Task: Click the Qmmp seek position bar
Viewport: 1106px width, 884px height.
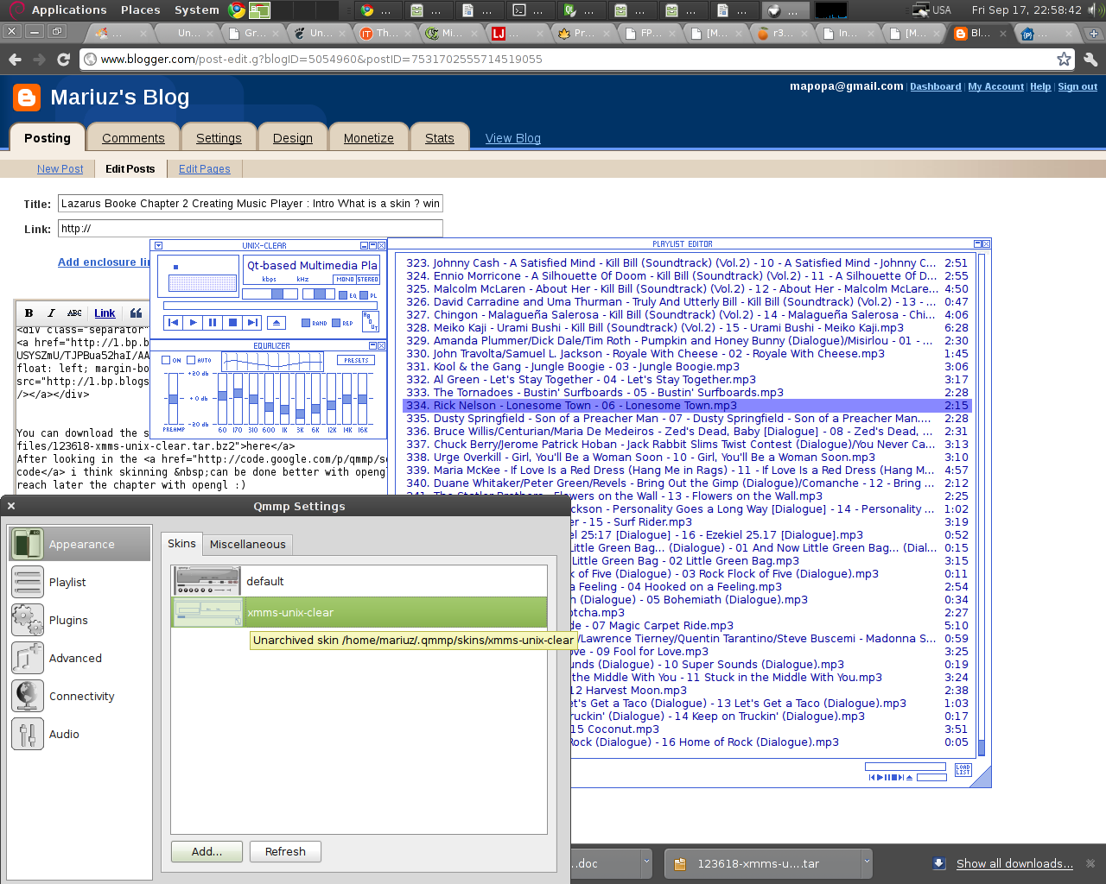Action: tap(270, 306)
